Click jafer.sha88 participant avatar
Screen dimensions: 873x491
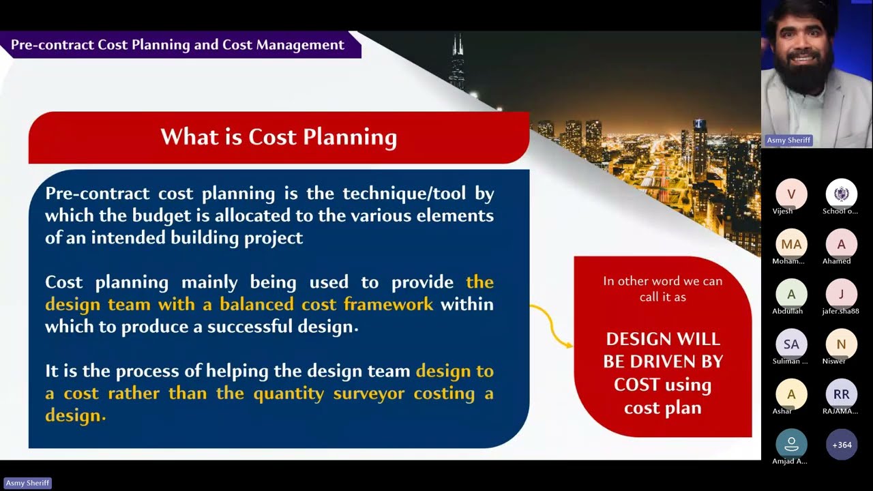(842, 294)
